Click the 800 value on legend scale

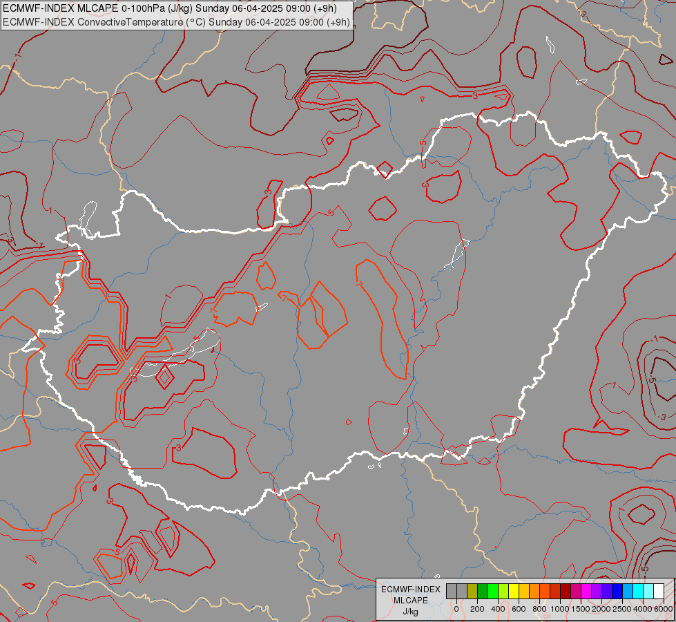[x=539, y=609]
